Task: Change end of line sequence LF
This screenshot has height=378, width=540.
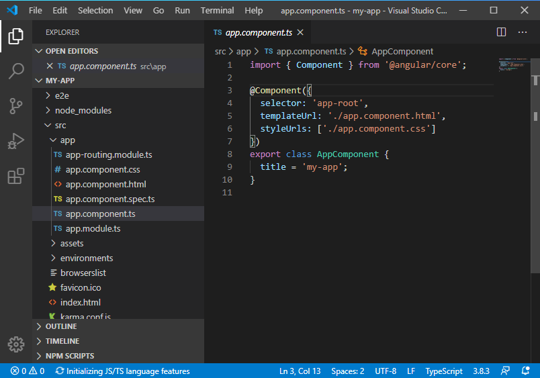Action: (x=411, y=371)
